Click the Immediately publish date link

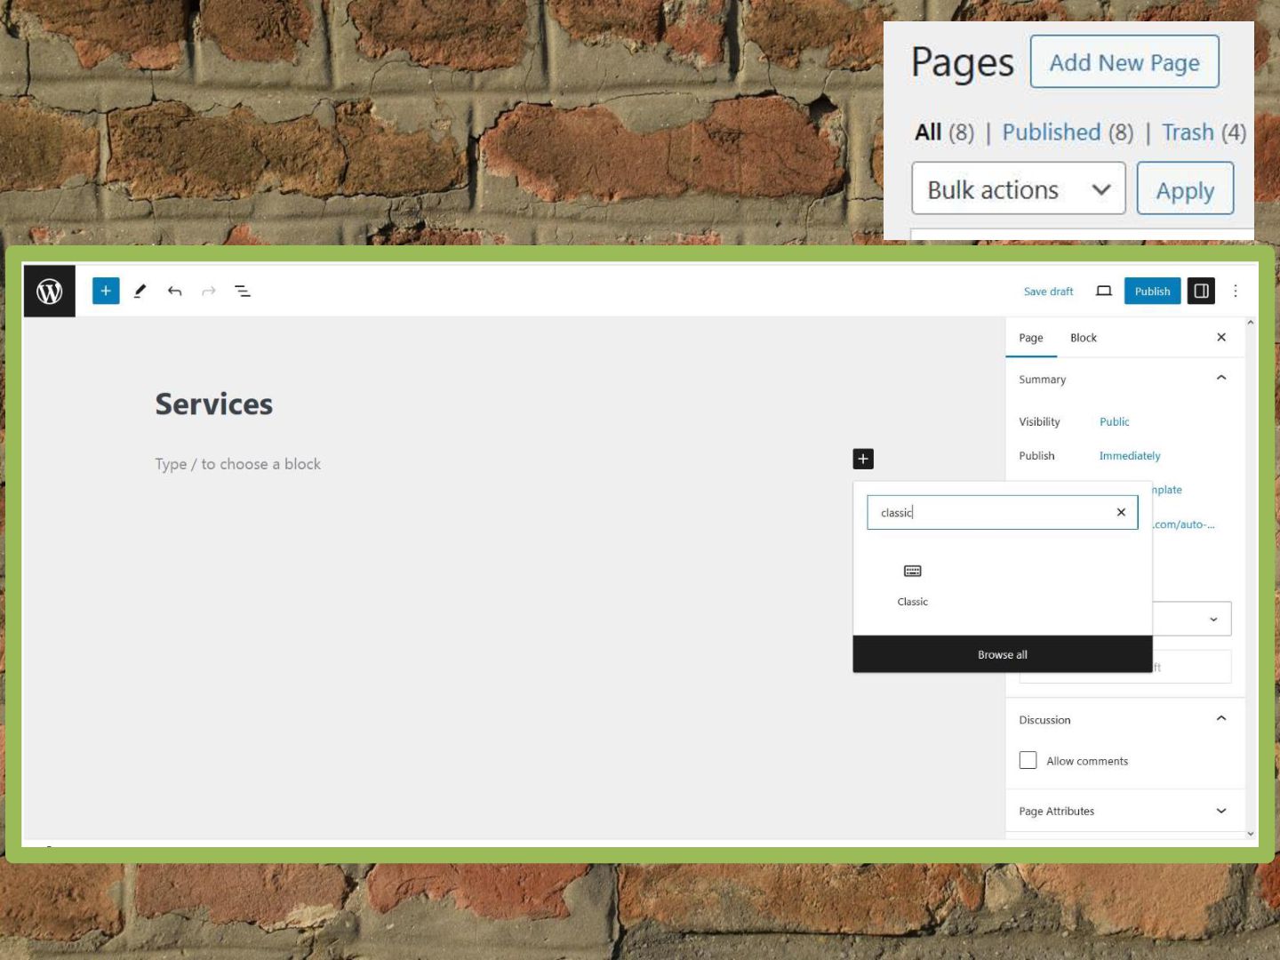(1130, 455)
